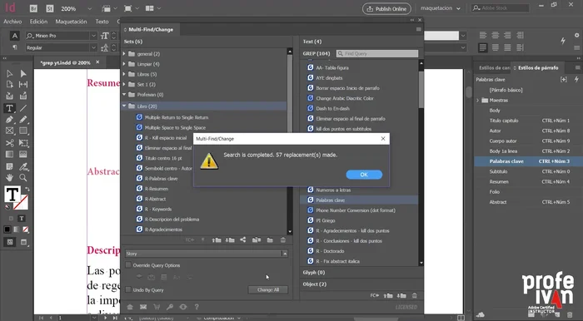The width and height of the screenshot is (583, 321).
Task: Select the Pencil tool
Action: click(23, 120)
